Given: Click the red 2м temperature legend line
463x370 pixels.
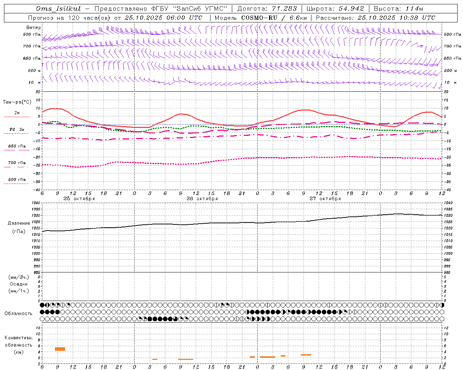Looking at the screenshot, I should (x=17, y=117).
